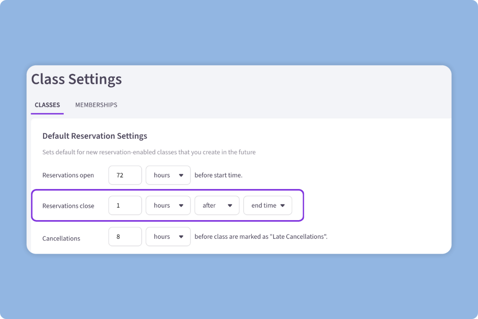Open the Reservations close hours unit dropdown

pos(168,205)
